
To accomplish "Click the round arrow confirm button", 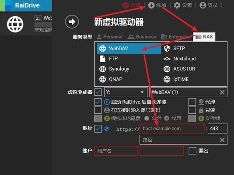I will click(x=72, y=22).
